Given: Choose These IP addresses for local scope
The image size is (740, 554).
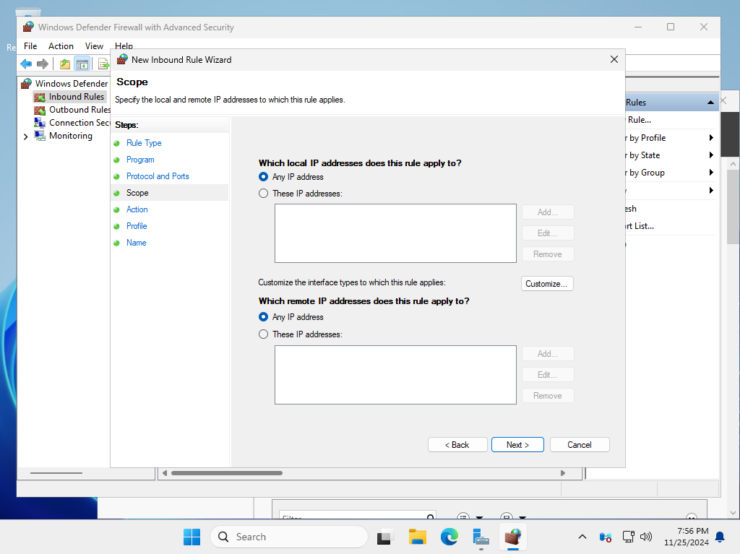Looking at the screenshot, I should (262, 193).
